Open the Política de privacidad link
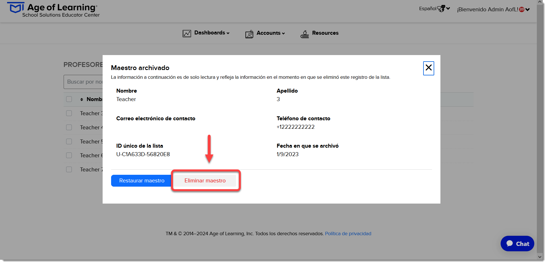 pyautogui.click(x=348, y=234)
